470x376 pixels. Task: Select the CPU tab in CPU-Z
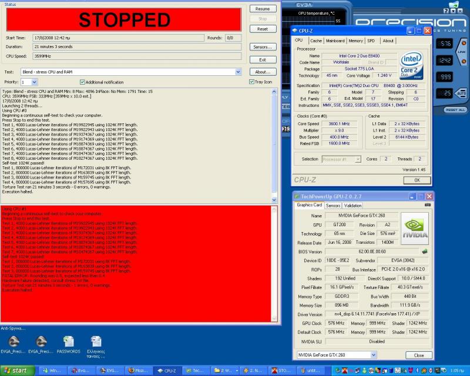[x=299, y=40]
